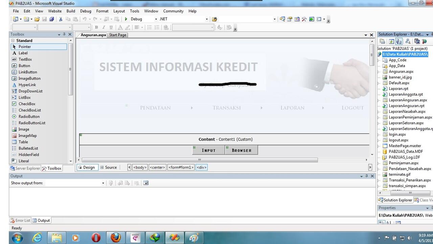
Task: Switch to Design view
Action: pyautogui.click(x=86, y=167)
